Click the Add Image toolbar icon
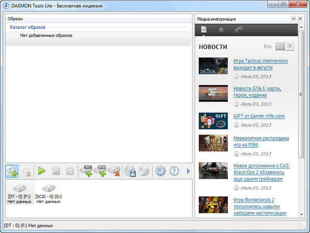 12,171
